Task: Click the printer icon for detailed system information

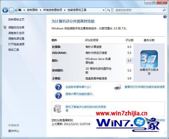Action: pyautogui.click(x=118, y=87)
